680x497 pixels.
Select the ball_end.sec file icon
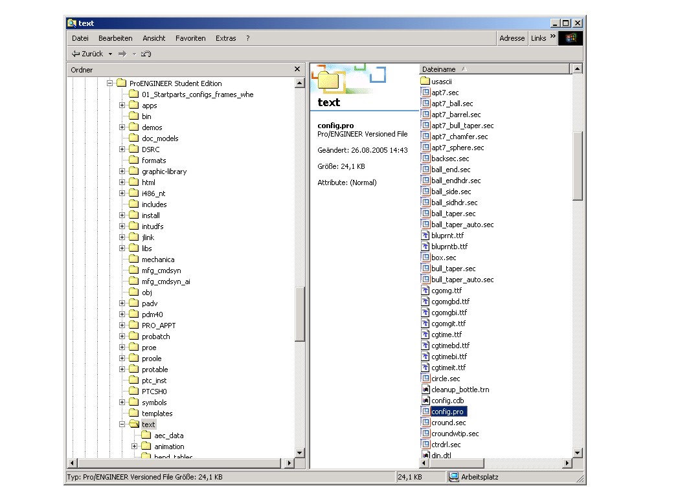tap(425, 170)
